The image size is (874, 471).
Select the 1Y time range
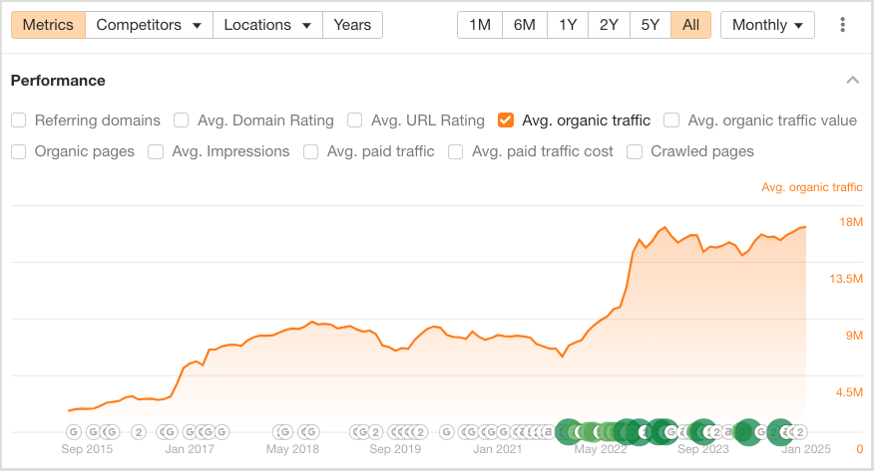click(568, 25)
